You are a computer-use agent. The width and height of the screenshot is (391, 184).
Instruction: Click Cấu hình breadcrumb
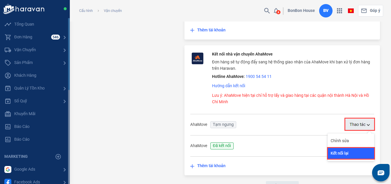coord(86,11)
